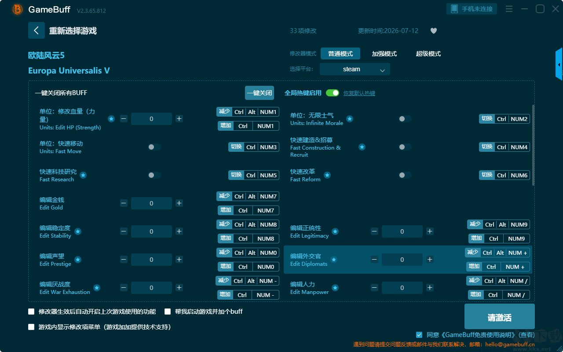Click the phone not connected icon button
Viewport: 563px width, 352px height.
[472, 9]
